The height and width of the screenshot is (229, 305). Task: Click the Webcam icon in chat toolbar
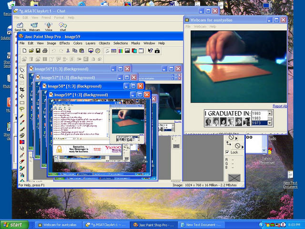[x=34, y=27]
